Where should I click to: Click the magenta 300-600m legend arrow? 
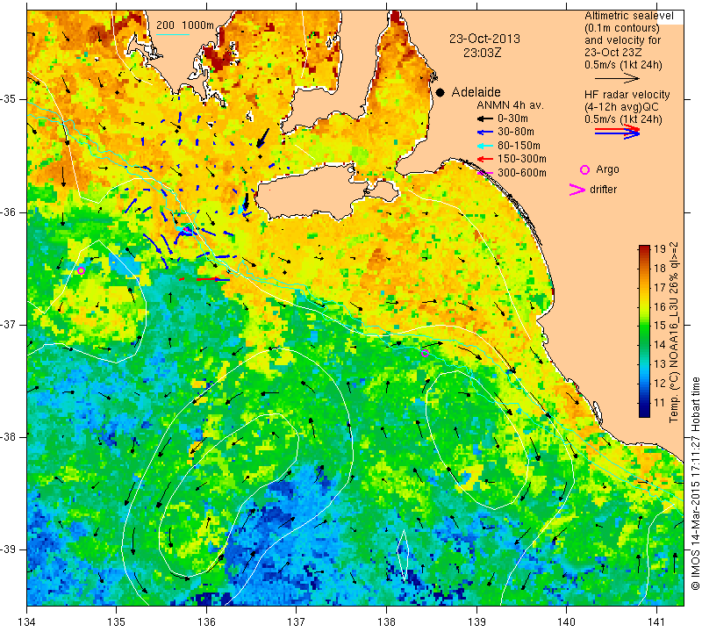click(485, 172)
